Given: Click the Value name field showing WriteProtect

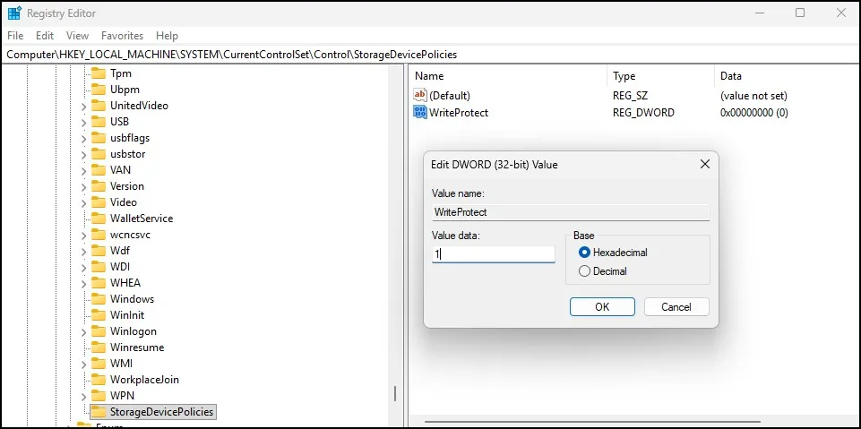Looking at the screenshot, I should point(571,211).
